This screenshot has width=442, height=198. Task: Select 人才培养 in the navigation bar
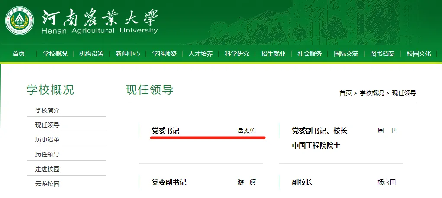[200, 54]
